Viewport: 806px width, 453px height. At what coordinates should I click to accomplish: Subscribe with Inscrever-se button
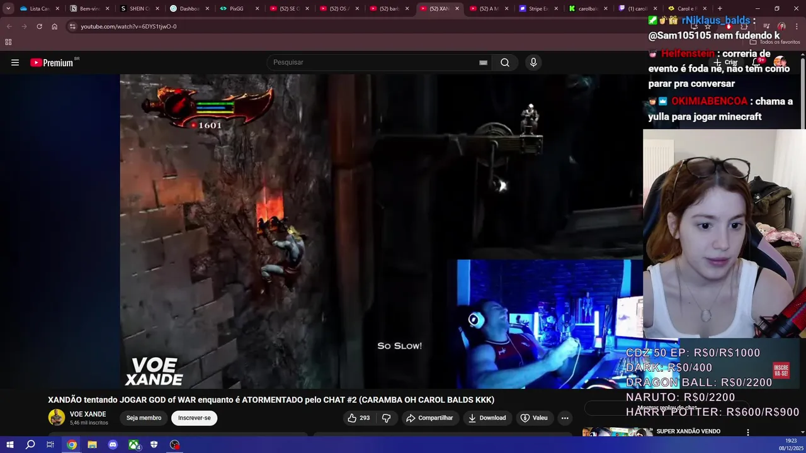coord(194,418)
